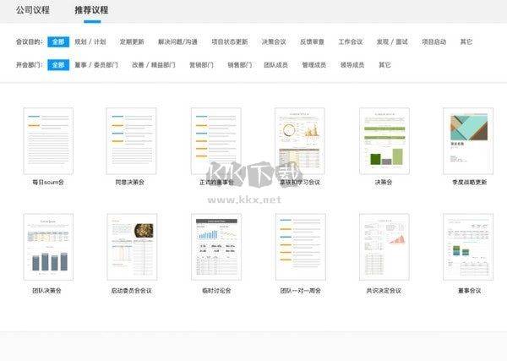Select the 临时讨论会 template thumbnail
This screenshot has height=361, width=507.
click(216, 247)
